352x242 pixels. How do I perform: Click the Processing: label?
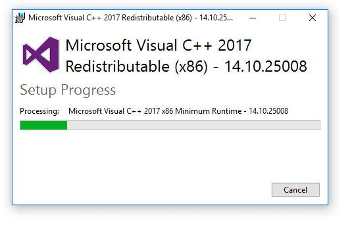39,111
